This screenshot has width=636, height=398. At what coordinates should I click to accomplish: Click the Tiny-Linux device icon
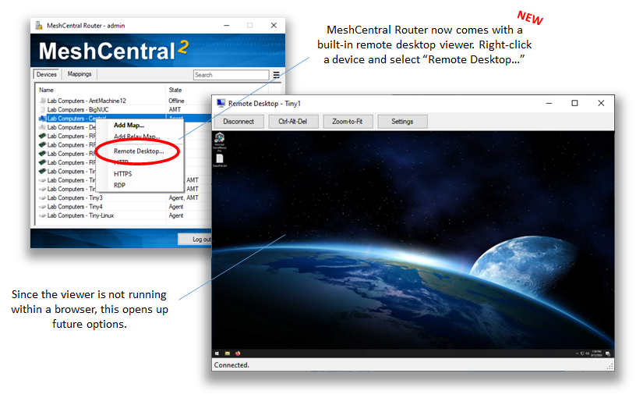tap(43, 215)
